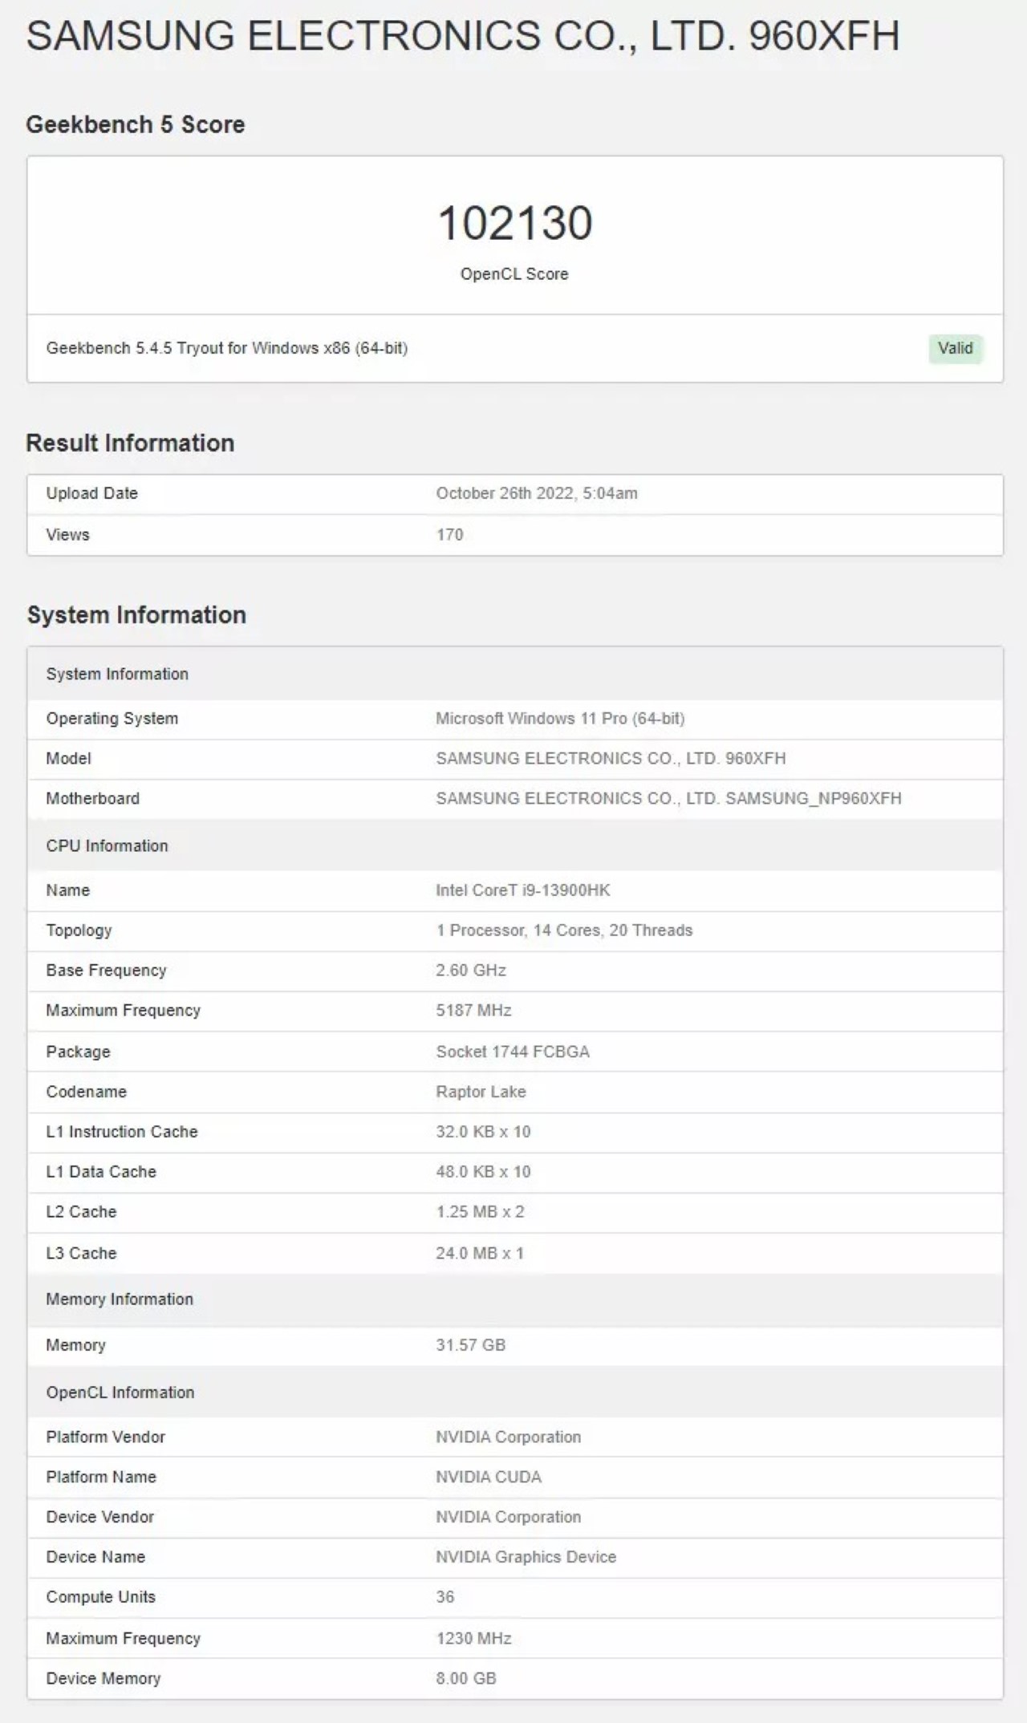Click the 8.00 GB device memory value

click(x=465, y=1678)
